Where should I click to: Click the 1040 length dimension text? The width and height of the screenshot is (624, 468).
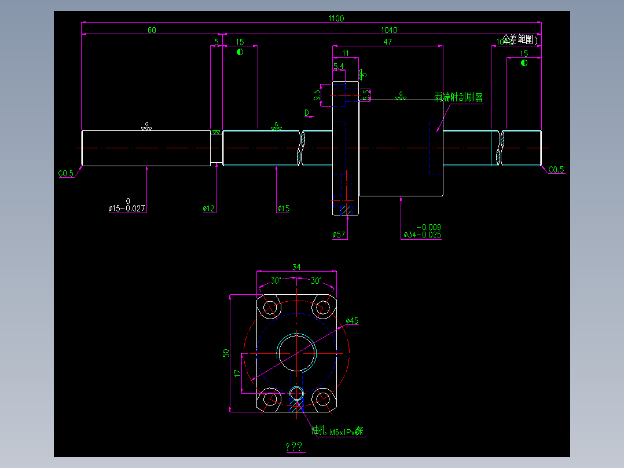click(388, 30)
